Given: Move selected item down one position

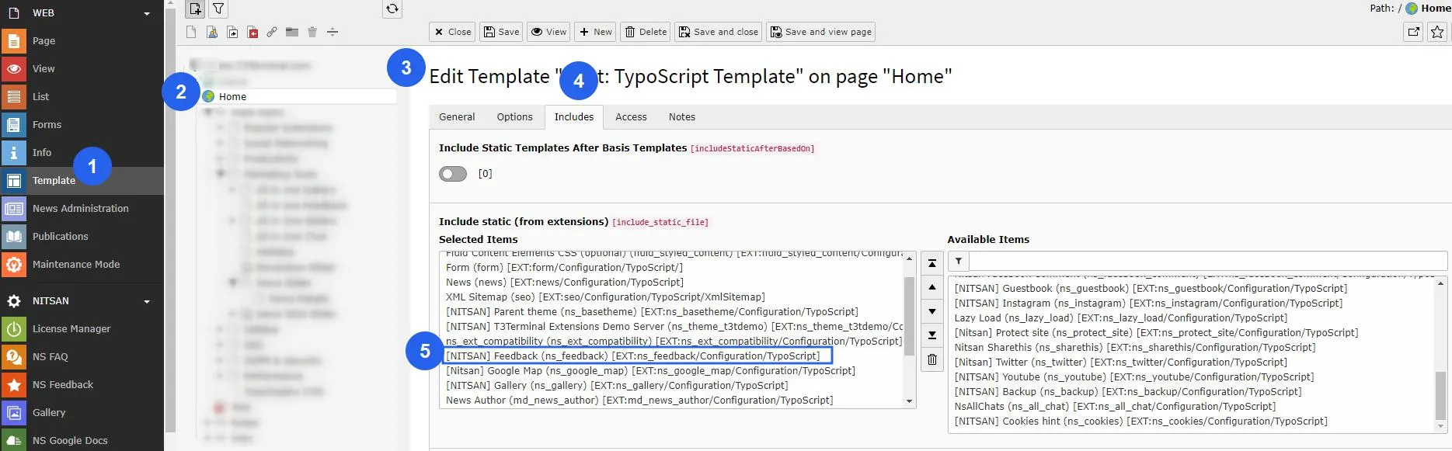Looking at the screenshot, I should coord(932,311).
